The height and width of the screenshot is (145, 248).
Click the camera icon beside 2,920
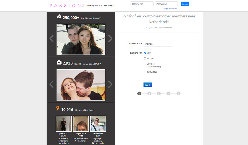59,63
